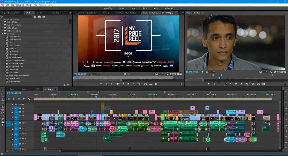
Task: Open the Sequence menu
Action: pos(20,5)
